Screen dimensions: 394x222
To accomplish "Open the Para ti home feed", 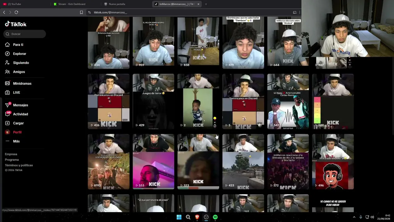I will pyautogui.click(x=14, y=45).
